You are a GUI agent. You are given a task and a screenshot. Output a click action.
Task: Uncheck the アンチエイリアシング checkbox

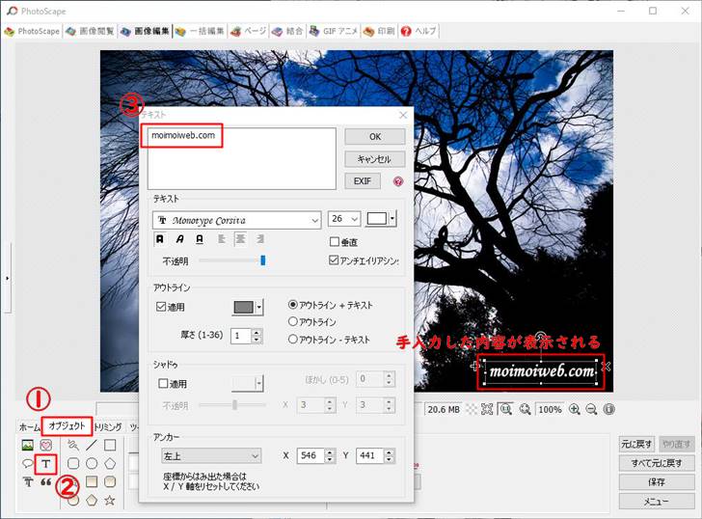click(x=335, y=260)
